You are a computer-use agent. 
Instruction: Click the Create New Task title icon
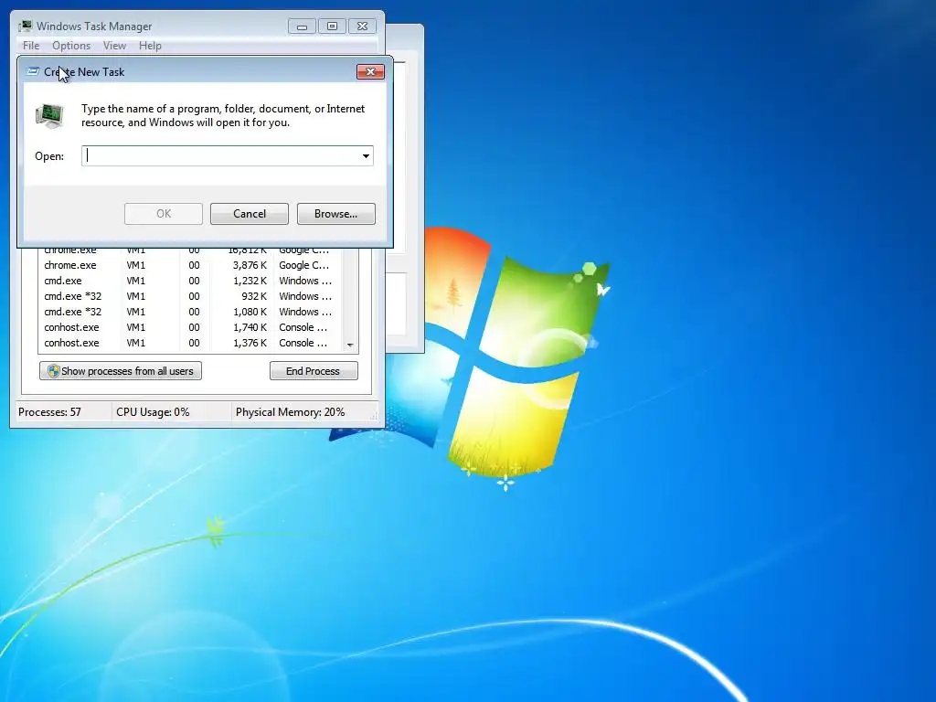(x=34, y=71)
